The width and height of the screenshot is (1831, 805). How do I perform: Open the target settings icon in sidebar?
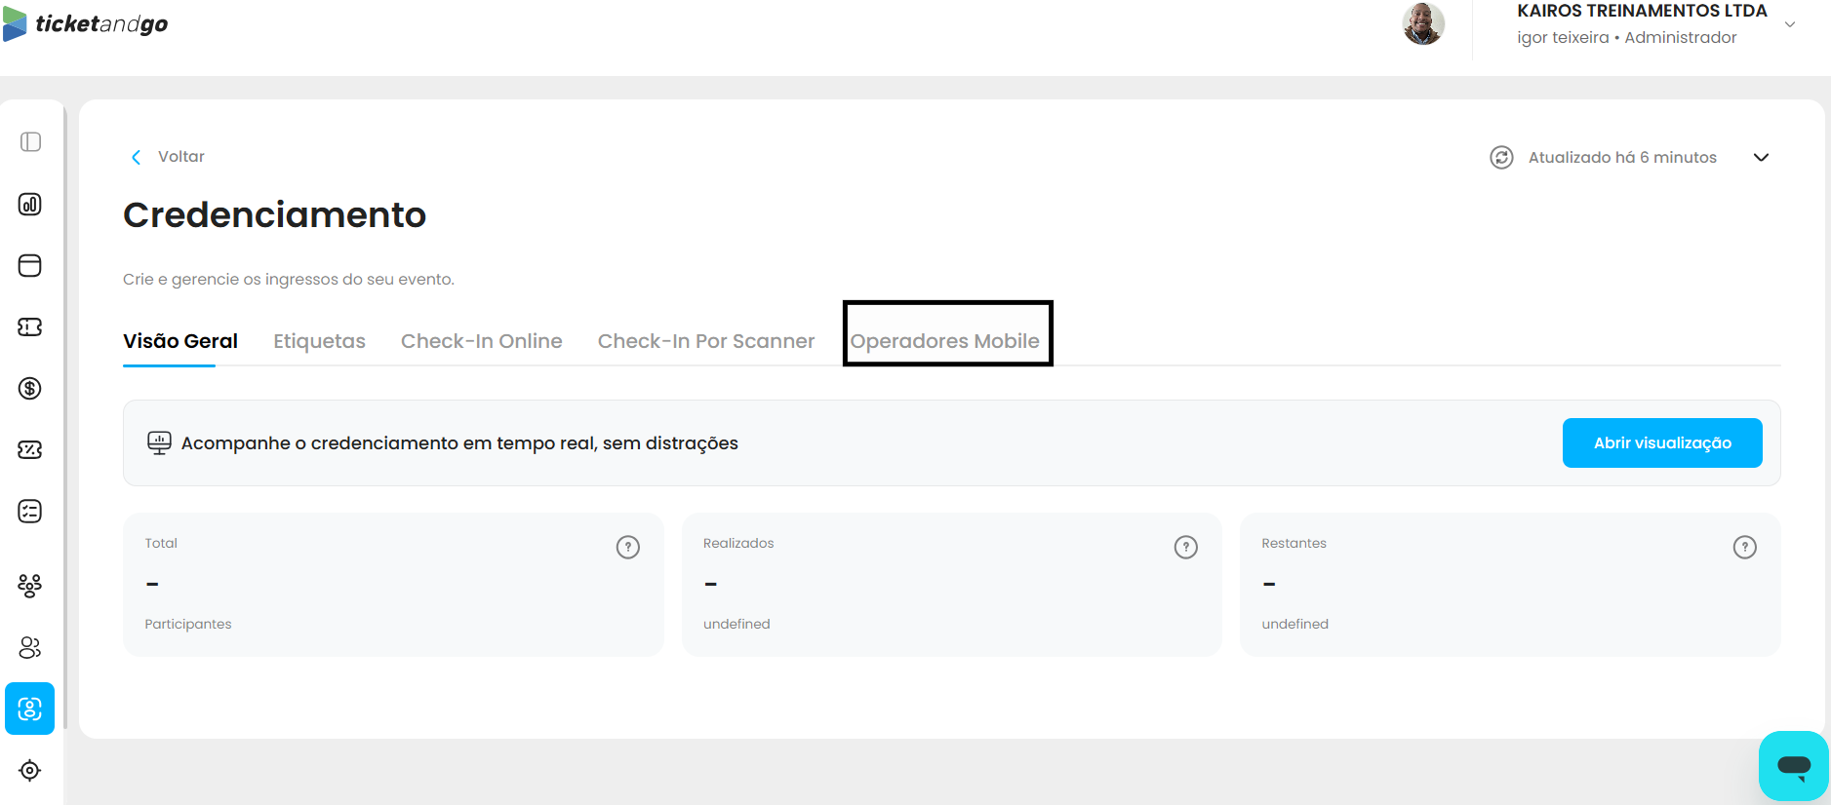30,770
